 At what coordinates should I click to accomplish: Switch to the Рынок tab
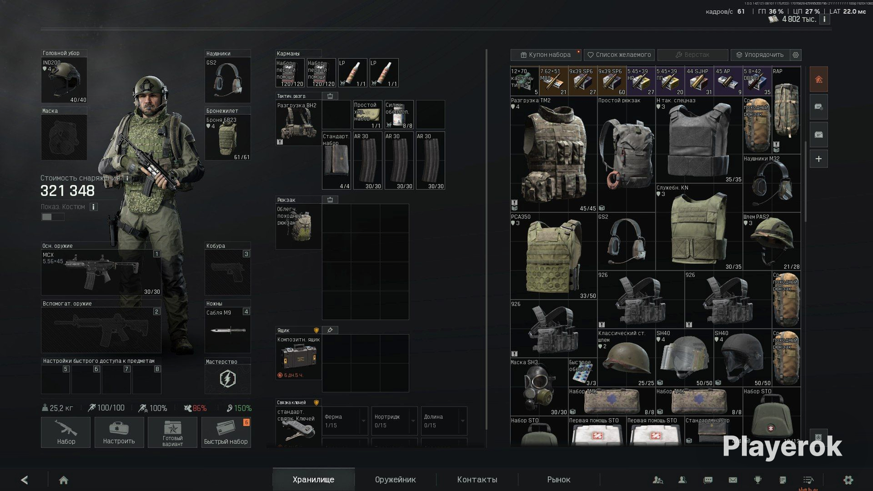coord(559,480)
